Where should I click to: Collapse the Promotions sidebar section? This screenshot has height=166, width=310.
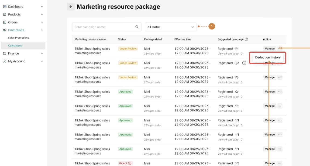point(42,30)
